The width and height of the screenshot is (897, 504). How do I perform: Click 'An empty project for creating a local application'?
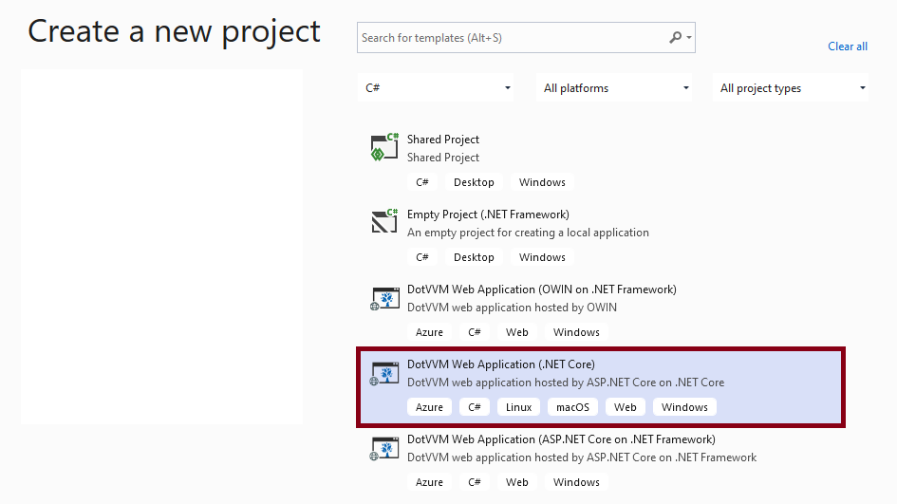pyautogui.click(x=528, y=233)
